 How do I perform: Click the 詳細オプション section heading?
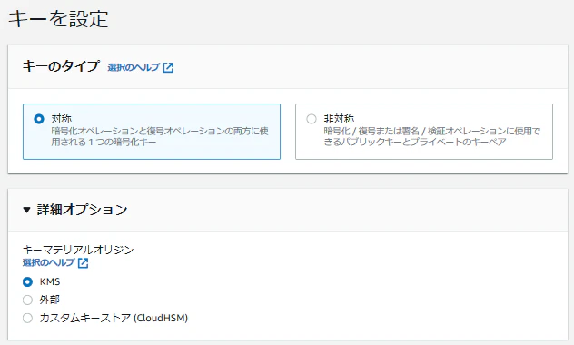[x=82, y=210]
